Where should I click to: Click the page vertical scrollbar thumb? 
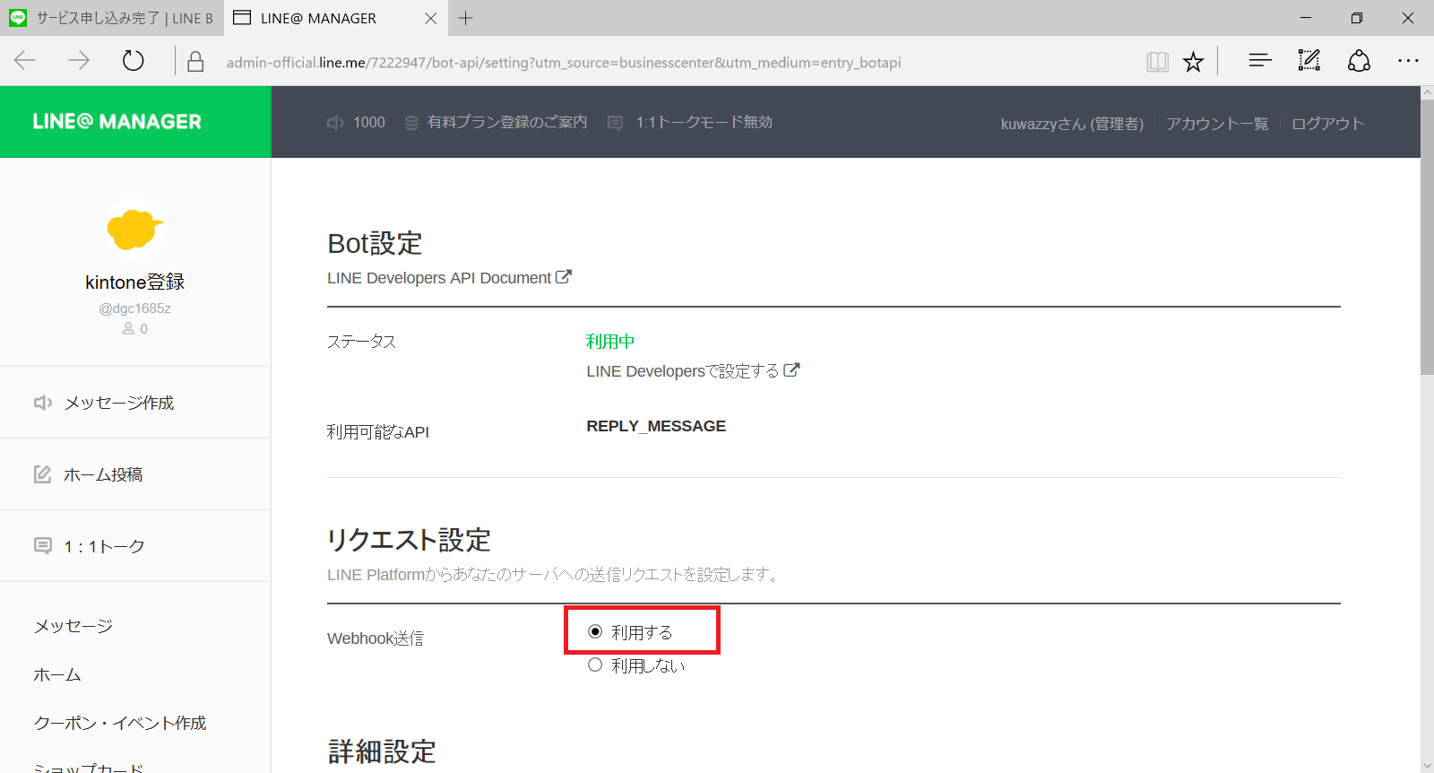(1427, 238)
